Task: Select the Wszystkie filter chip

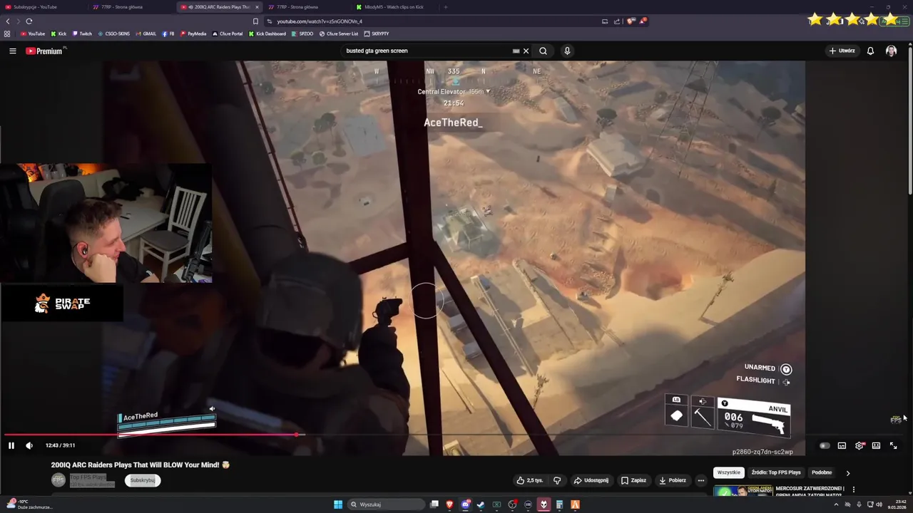Action: point(729,472)
